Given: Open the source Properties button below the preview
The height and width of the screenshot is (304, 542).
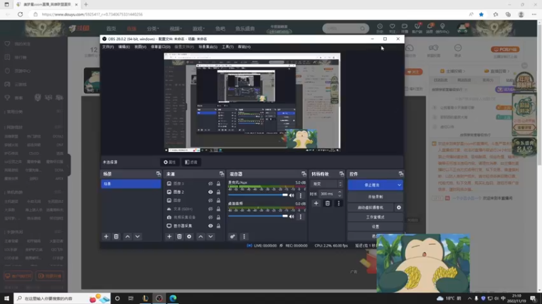Looking at the screenshot, I should tap(170, 162).
